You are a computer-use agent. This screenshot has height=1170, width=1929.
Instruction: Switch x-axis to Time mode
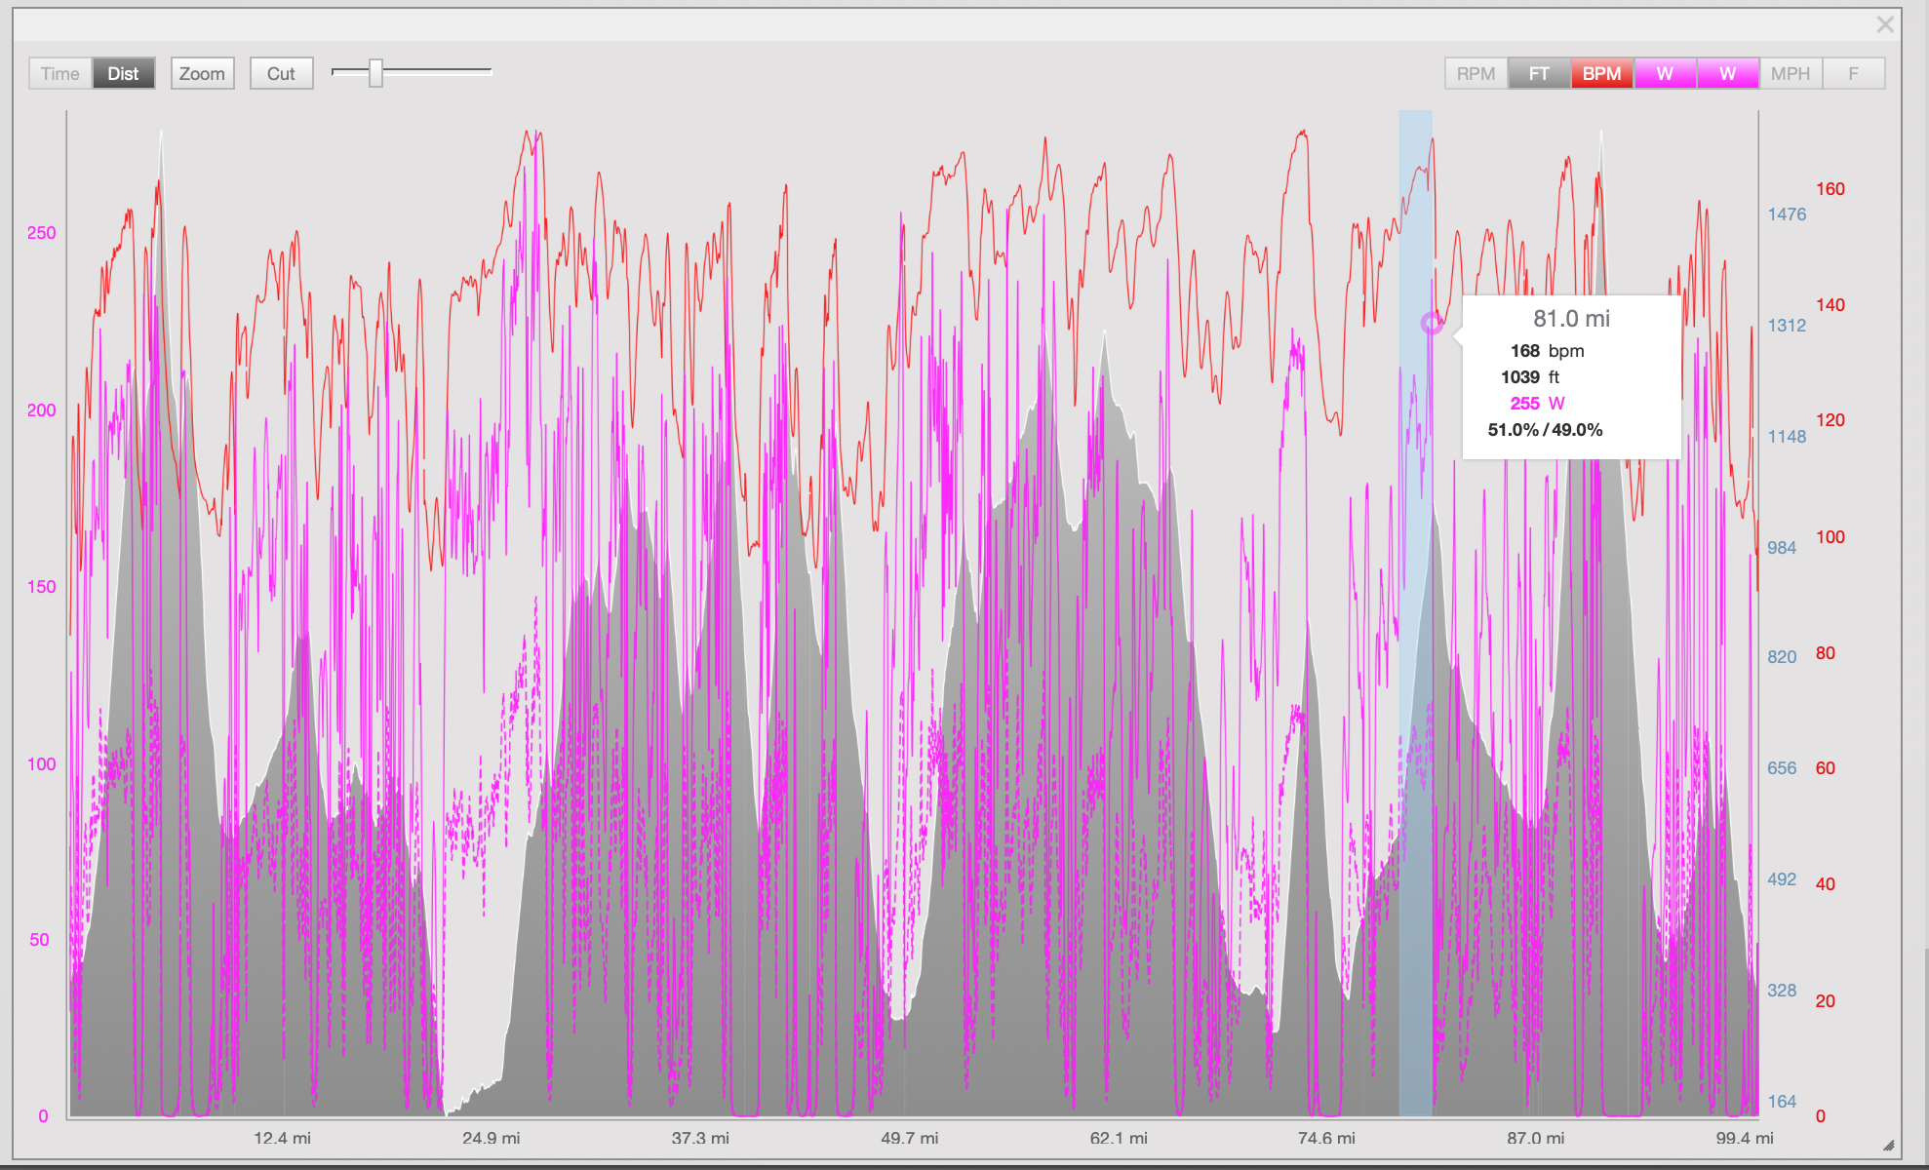(x=60, y=73)
